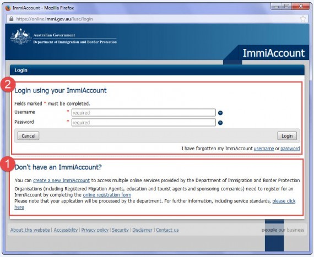Open the forgotten username link
Screen dimensions: 314x257
pyautogui.click(x=264, y=149)
